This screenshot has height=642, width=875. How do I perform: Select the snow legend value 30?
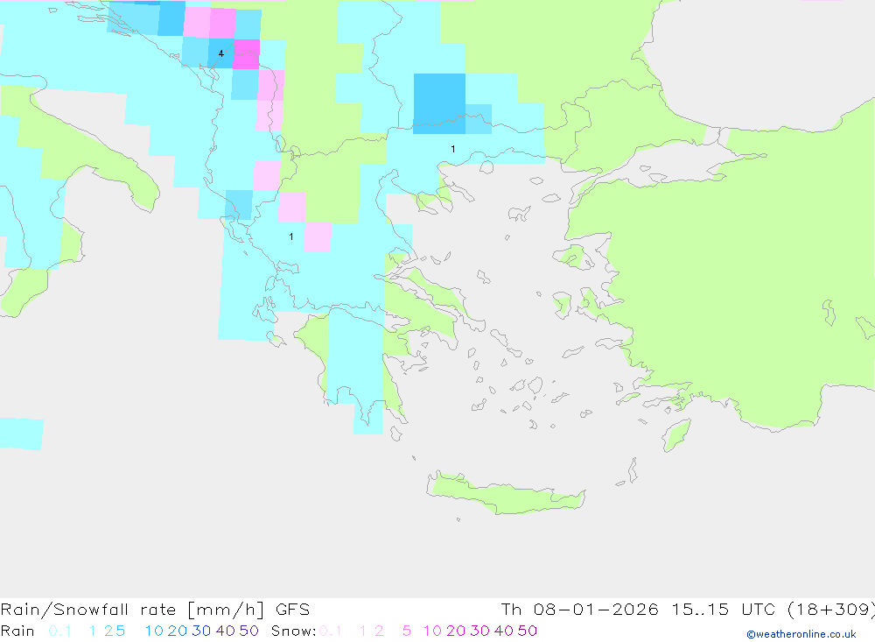(x=479, y=631)
